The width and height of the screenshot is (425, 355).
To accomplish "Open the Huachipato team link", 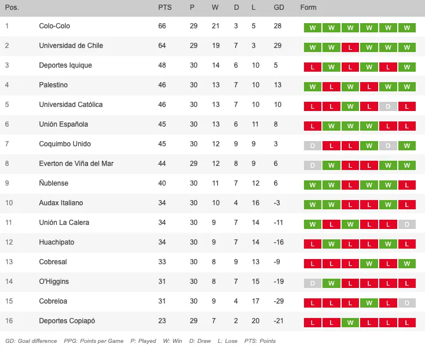I will coord(56,242).
